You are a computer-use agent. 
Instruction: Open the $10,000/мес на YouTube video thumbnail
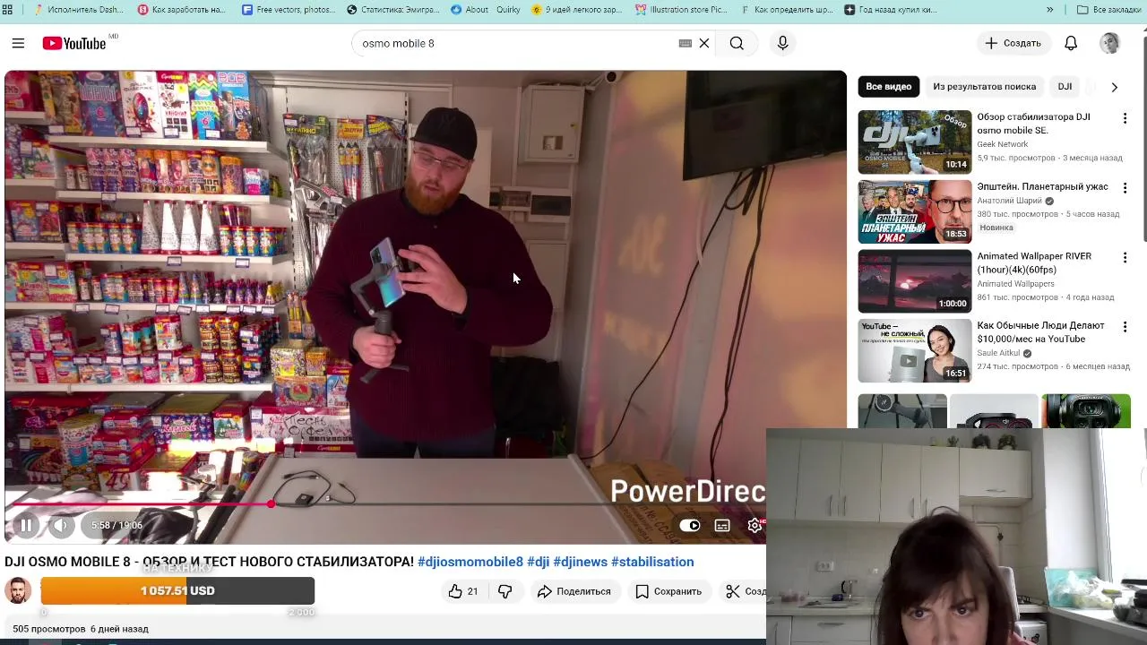[914, 350]
